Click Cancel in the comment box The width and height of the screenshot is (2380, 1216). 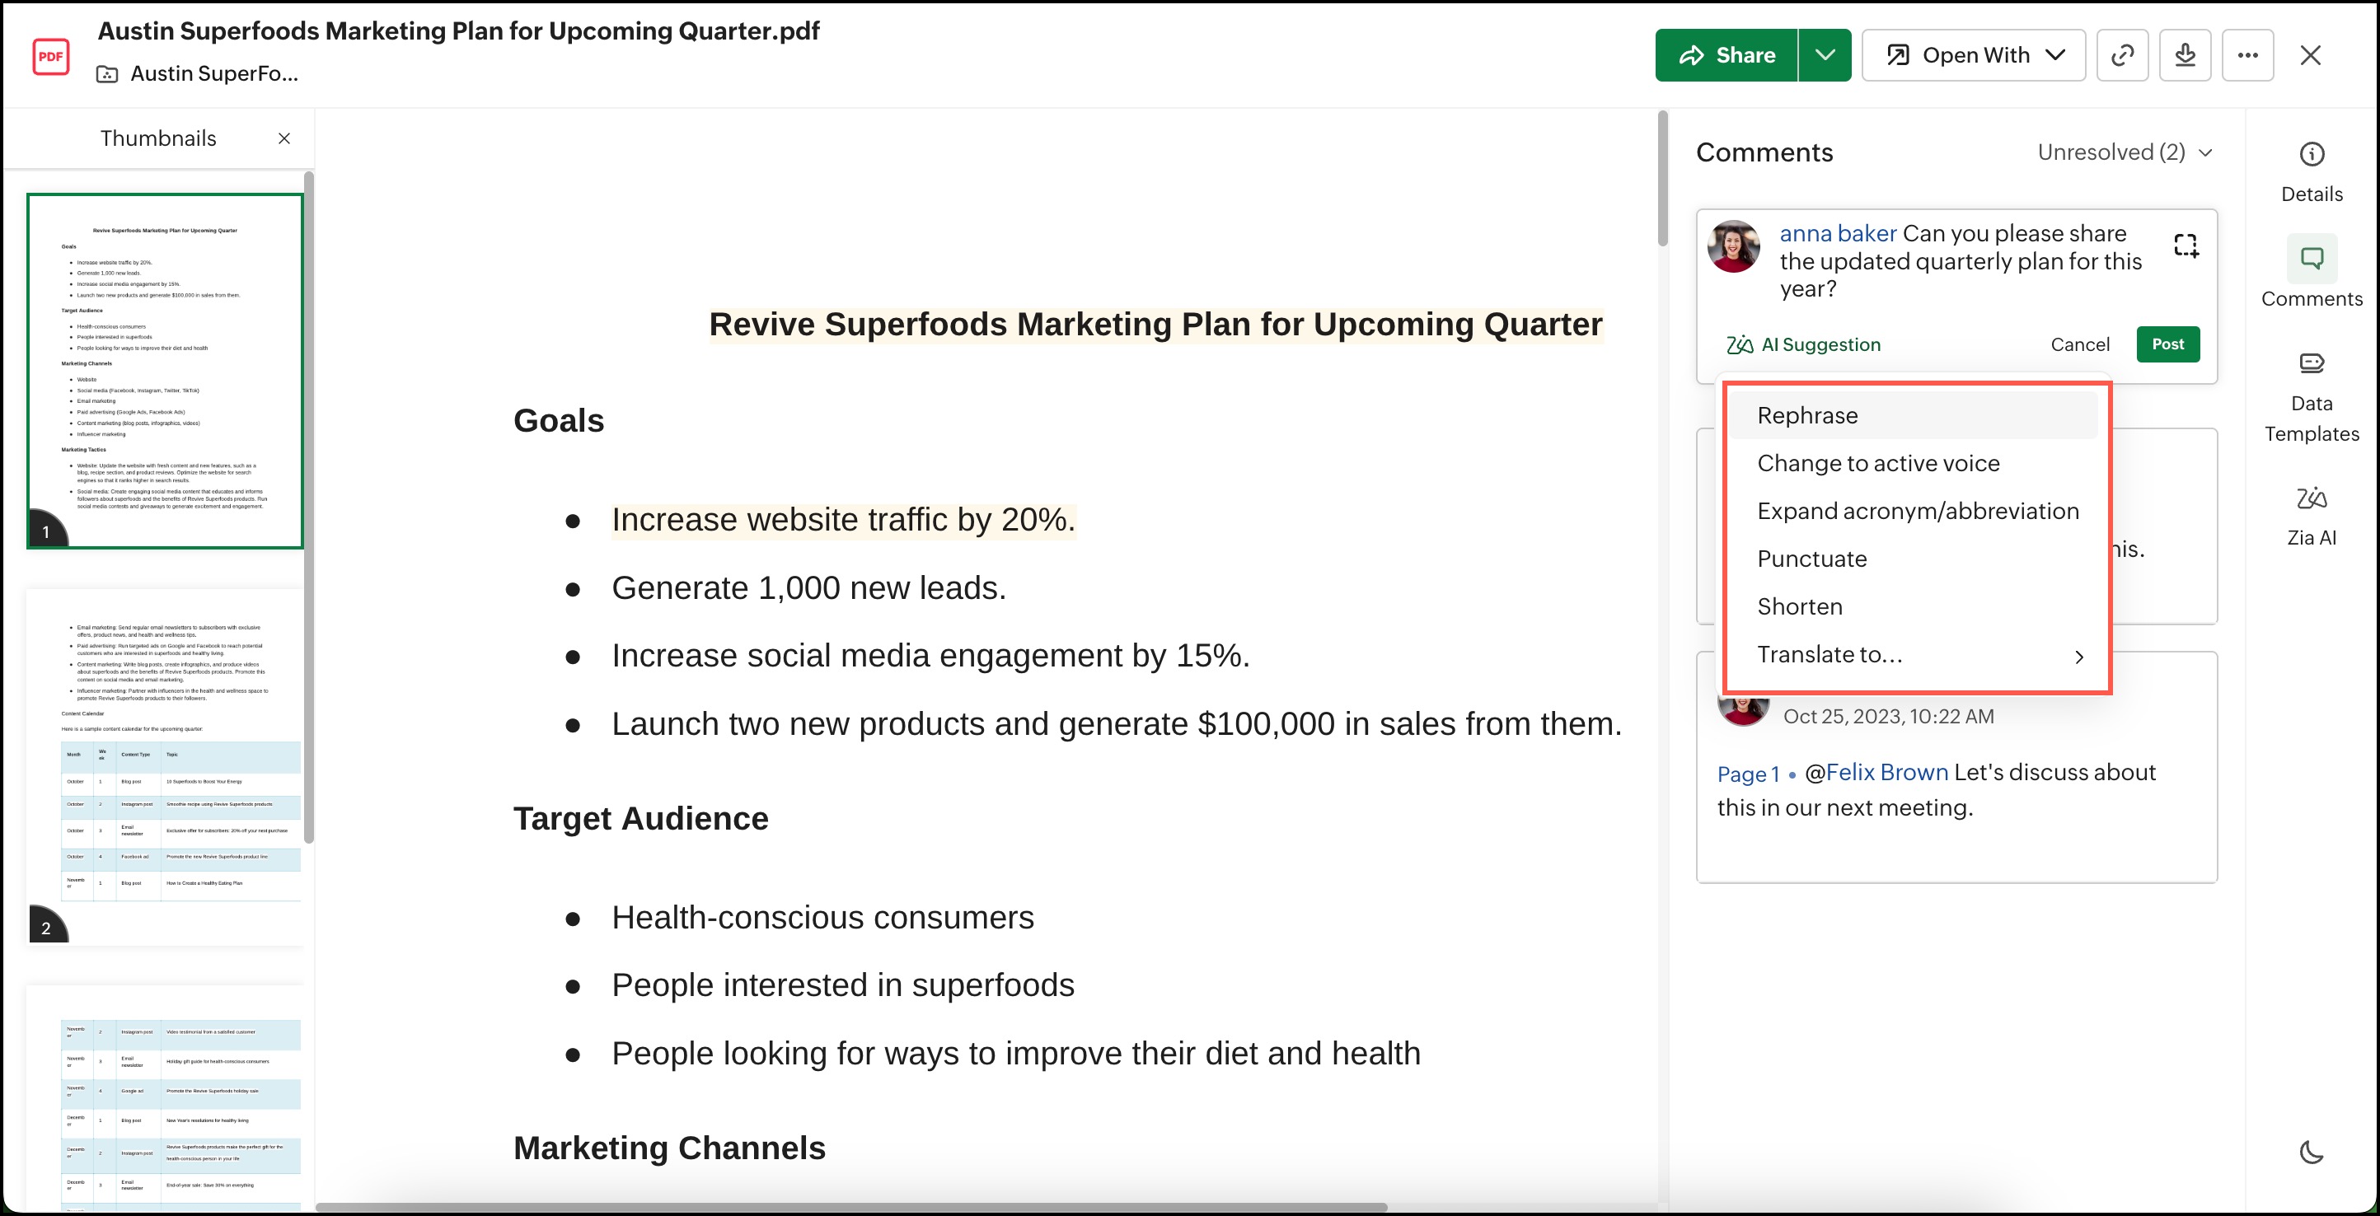2079,344
